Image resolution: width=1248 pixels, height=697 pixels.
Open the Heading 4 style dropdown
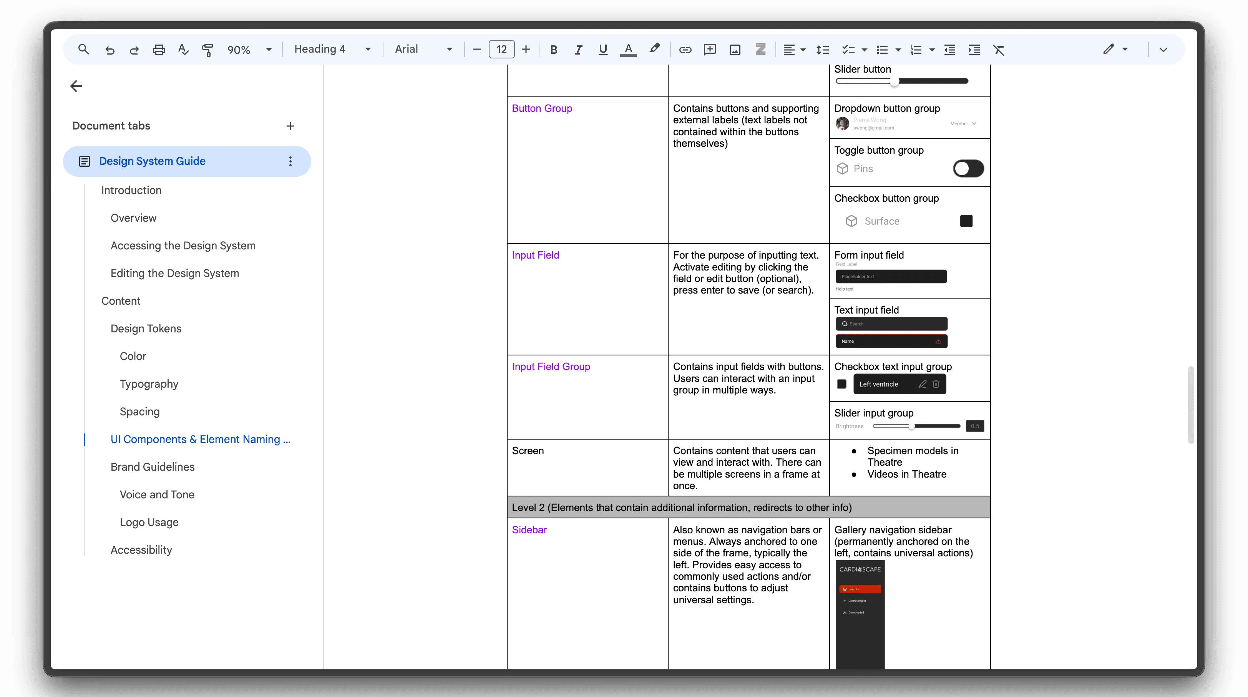click(x=332, y=49)
